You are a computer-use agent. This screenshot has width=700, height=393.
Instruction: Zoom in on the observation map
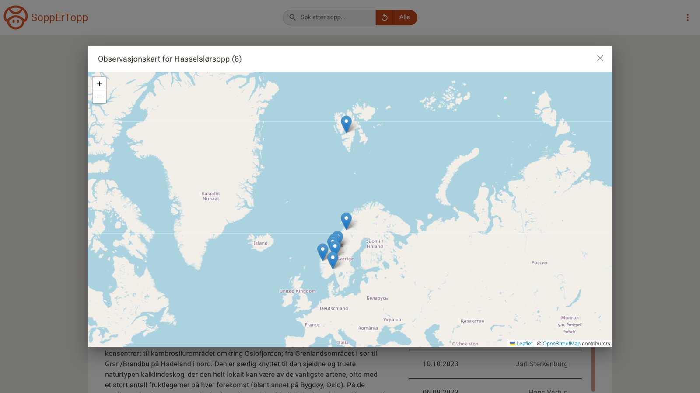[x=99, y=84]
